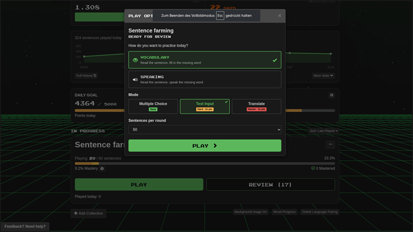Screen dimensions: 413x232
Task: Start the round with green Play button
Action: [205, 145]
